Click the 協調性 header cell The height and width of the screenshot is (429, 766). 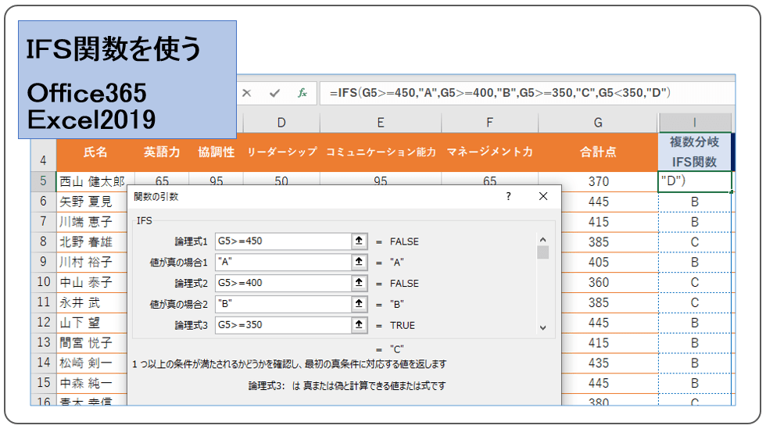217,152
